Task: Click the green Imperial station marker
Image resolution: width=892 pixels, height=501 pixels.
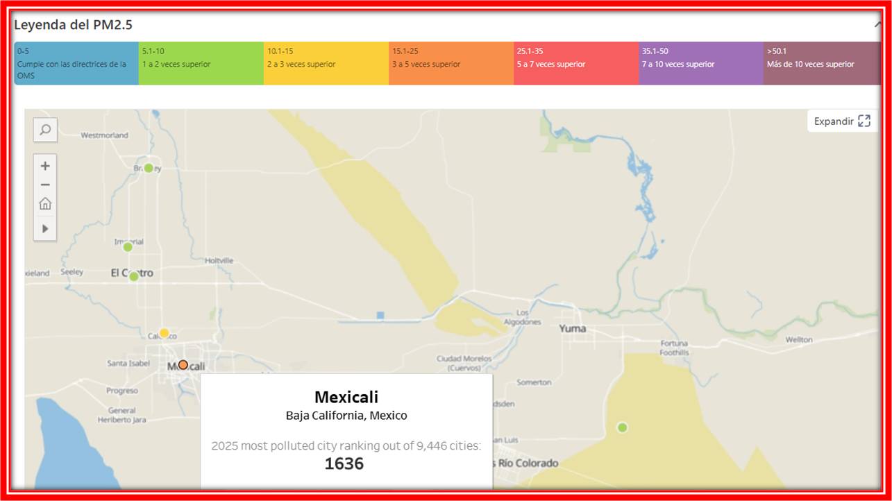Action: pyautogui.click(x=128, y=247)
